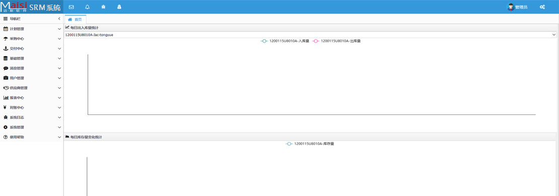
Task: Open the settings gears icon at top right
Action: (542, 7)
